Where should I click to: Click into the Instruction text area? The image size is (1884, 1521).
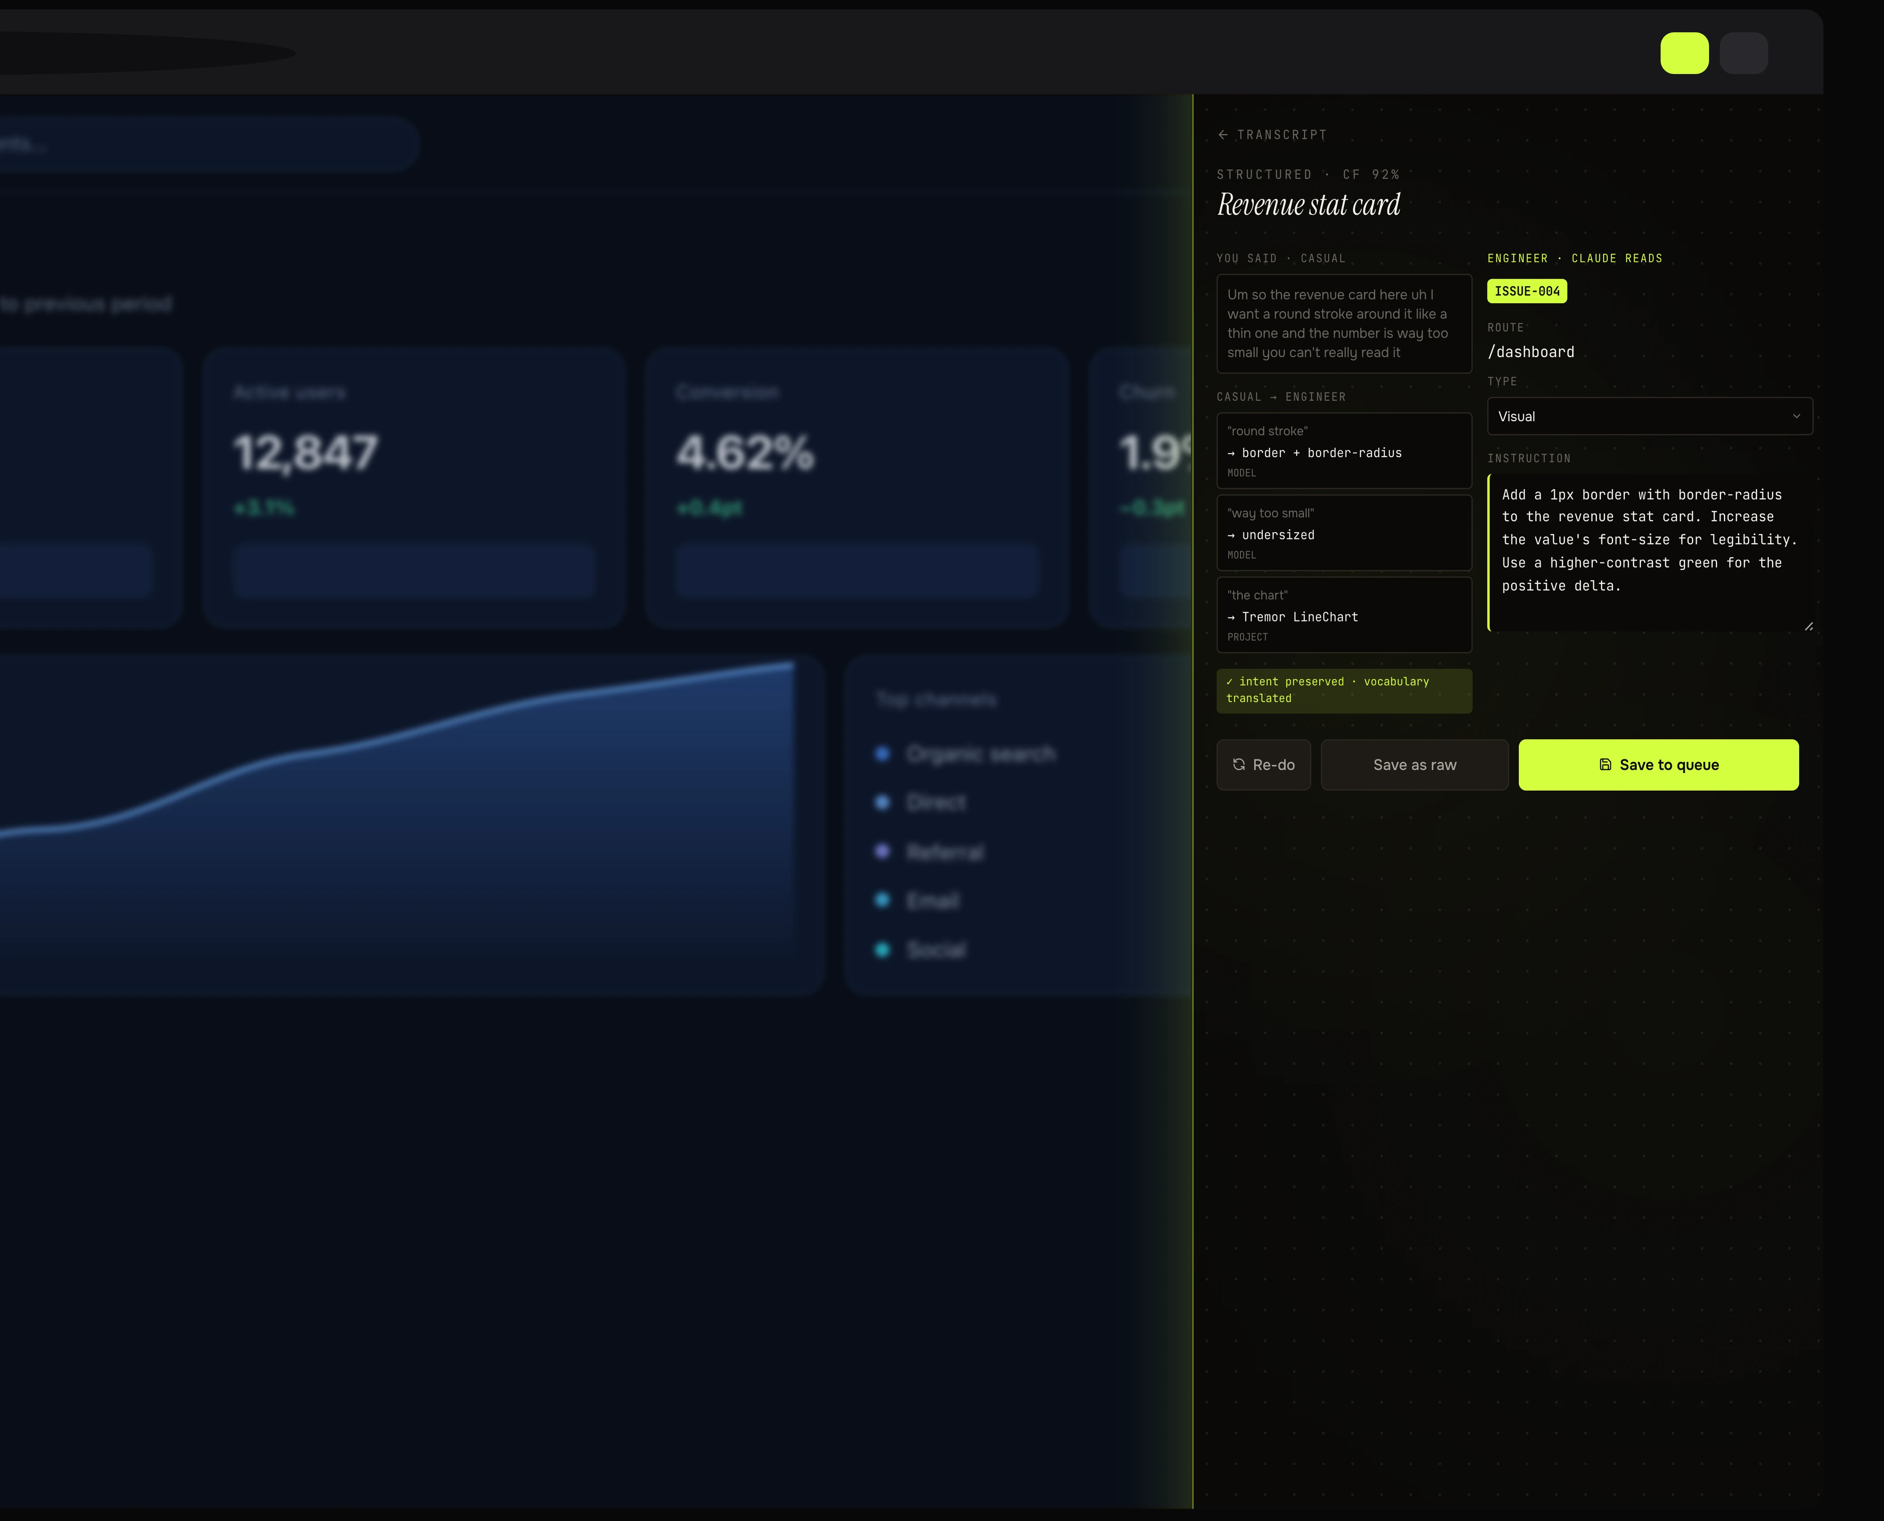point(1649,553)
